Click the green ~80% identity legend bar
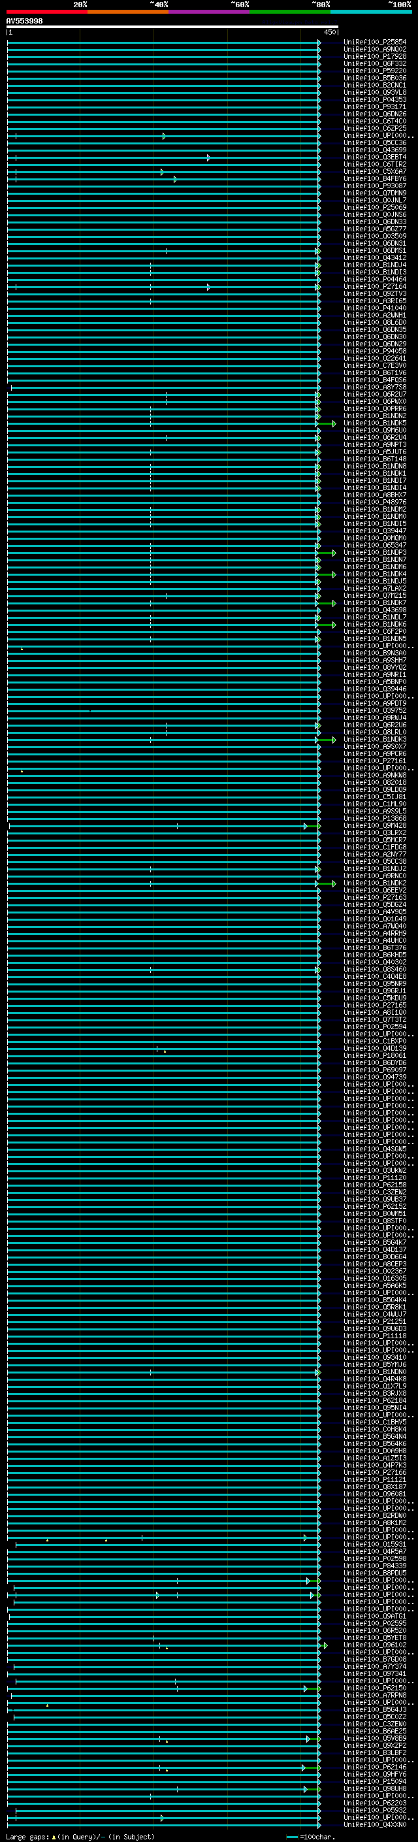Screen dimensions: 418x1842 [290, 12]
